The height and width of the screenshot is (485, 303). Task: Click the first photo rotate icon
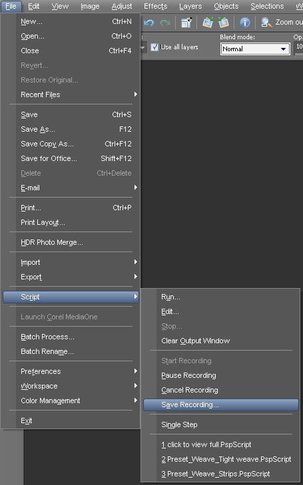click(x=208, y=22)
